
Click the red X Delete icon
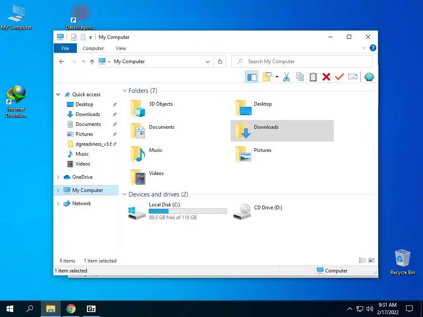click(326, 77)
